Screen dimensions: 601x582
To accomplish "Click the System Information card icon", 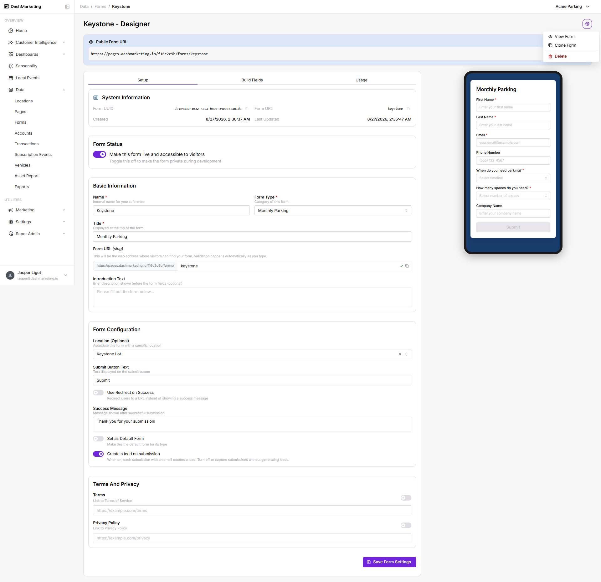I will pos(96,98).
